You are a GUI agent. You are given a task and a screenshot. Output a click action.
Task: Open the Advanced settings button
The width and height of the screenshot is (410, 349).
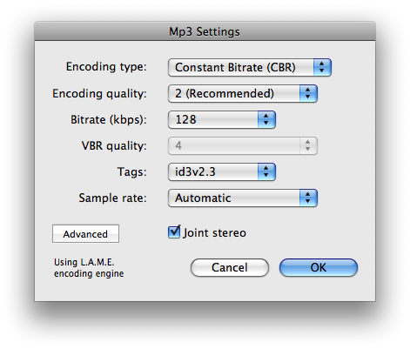click(x=85, y=234)
